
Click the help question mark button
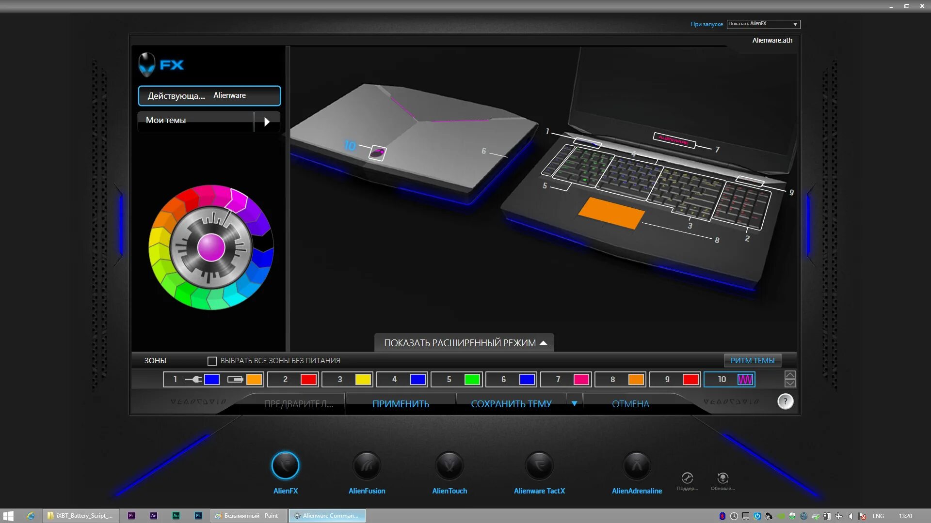pyautogui.click(x=785, y=401)
